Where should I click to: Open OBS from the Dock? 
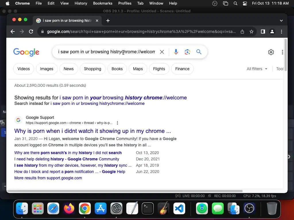[249, 208]
